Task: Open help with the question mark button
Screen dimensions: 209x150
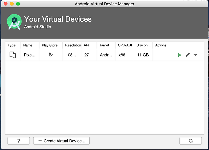Action: [19, 141]
